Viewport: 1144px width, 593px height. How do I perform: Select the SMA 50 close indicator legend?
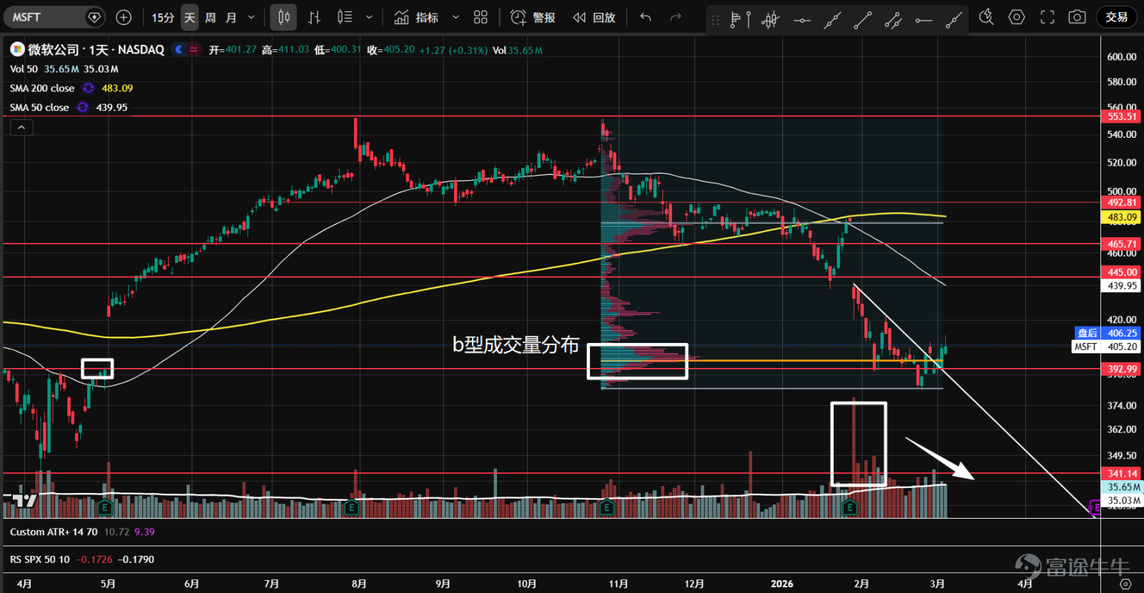(x=39, y=107)
